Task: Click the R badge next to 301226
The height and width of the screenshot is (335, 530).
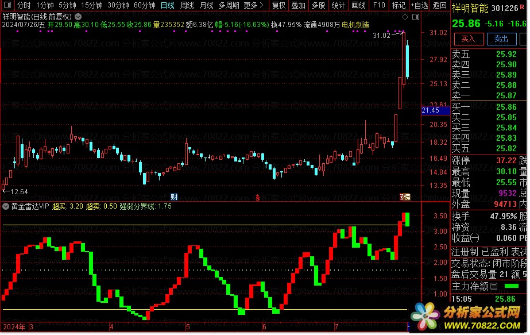Action: (x=522, y=7)
